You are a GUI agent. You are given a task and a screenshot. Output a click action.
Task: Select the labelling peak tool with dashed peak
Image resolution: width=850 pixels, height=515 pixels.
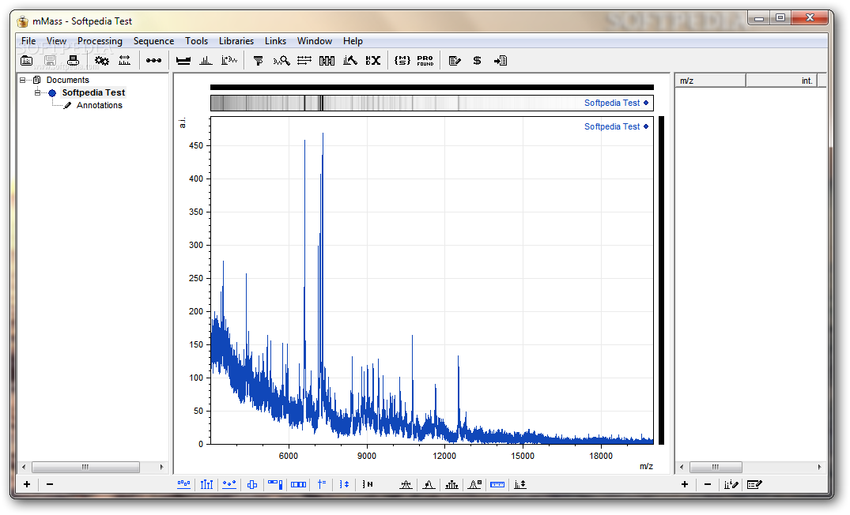click(x=406, y=485)
